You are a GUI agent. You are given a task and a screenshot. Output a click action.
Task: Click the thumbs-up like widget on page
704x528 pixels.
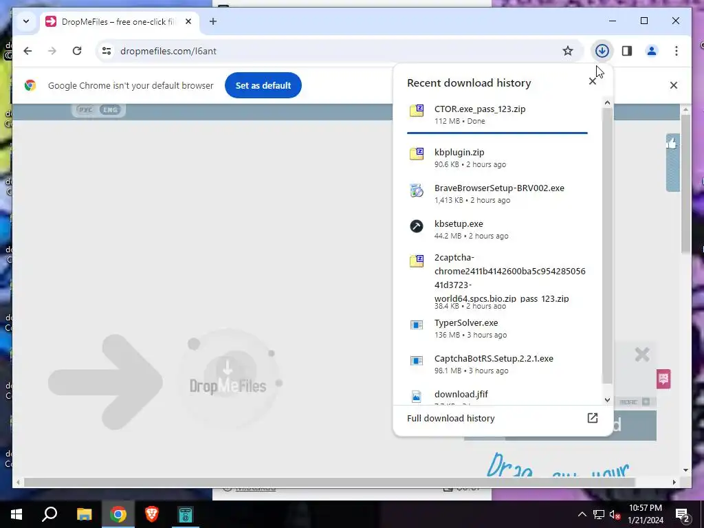pyautogui.click(x=672, y=144)
